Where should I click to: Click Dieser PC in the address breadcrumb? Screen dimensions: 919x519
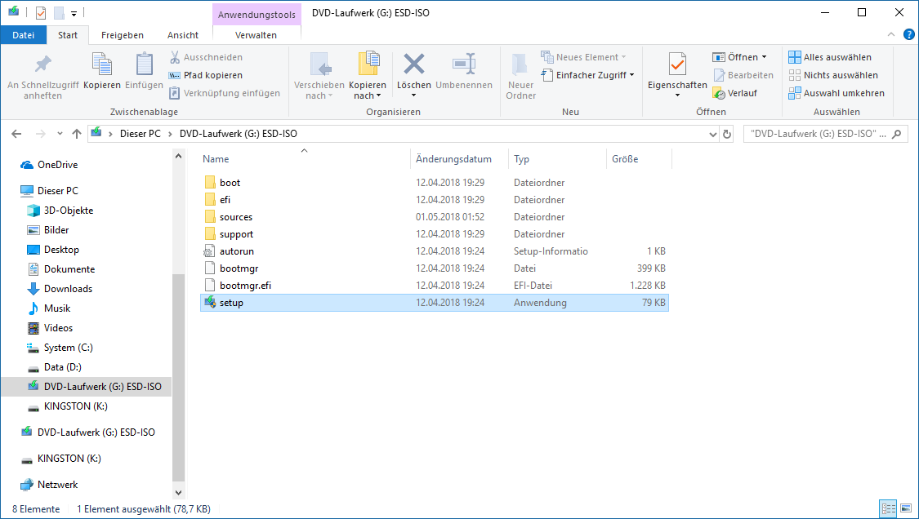(x=140, y=134)
